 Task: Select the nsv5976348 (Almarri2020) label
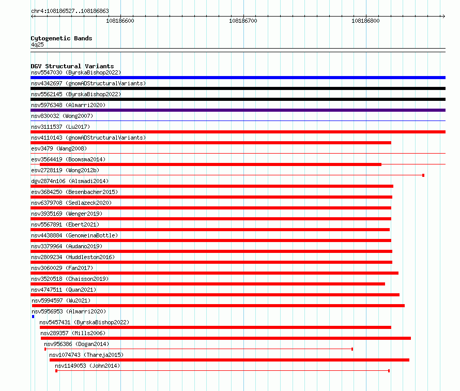click(68, 105)
